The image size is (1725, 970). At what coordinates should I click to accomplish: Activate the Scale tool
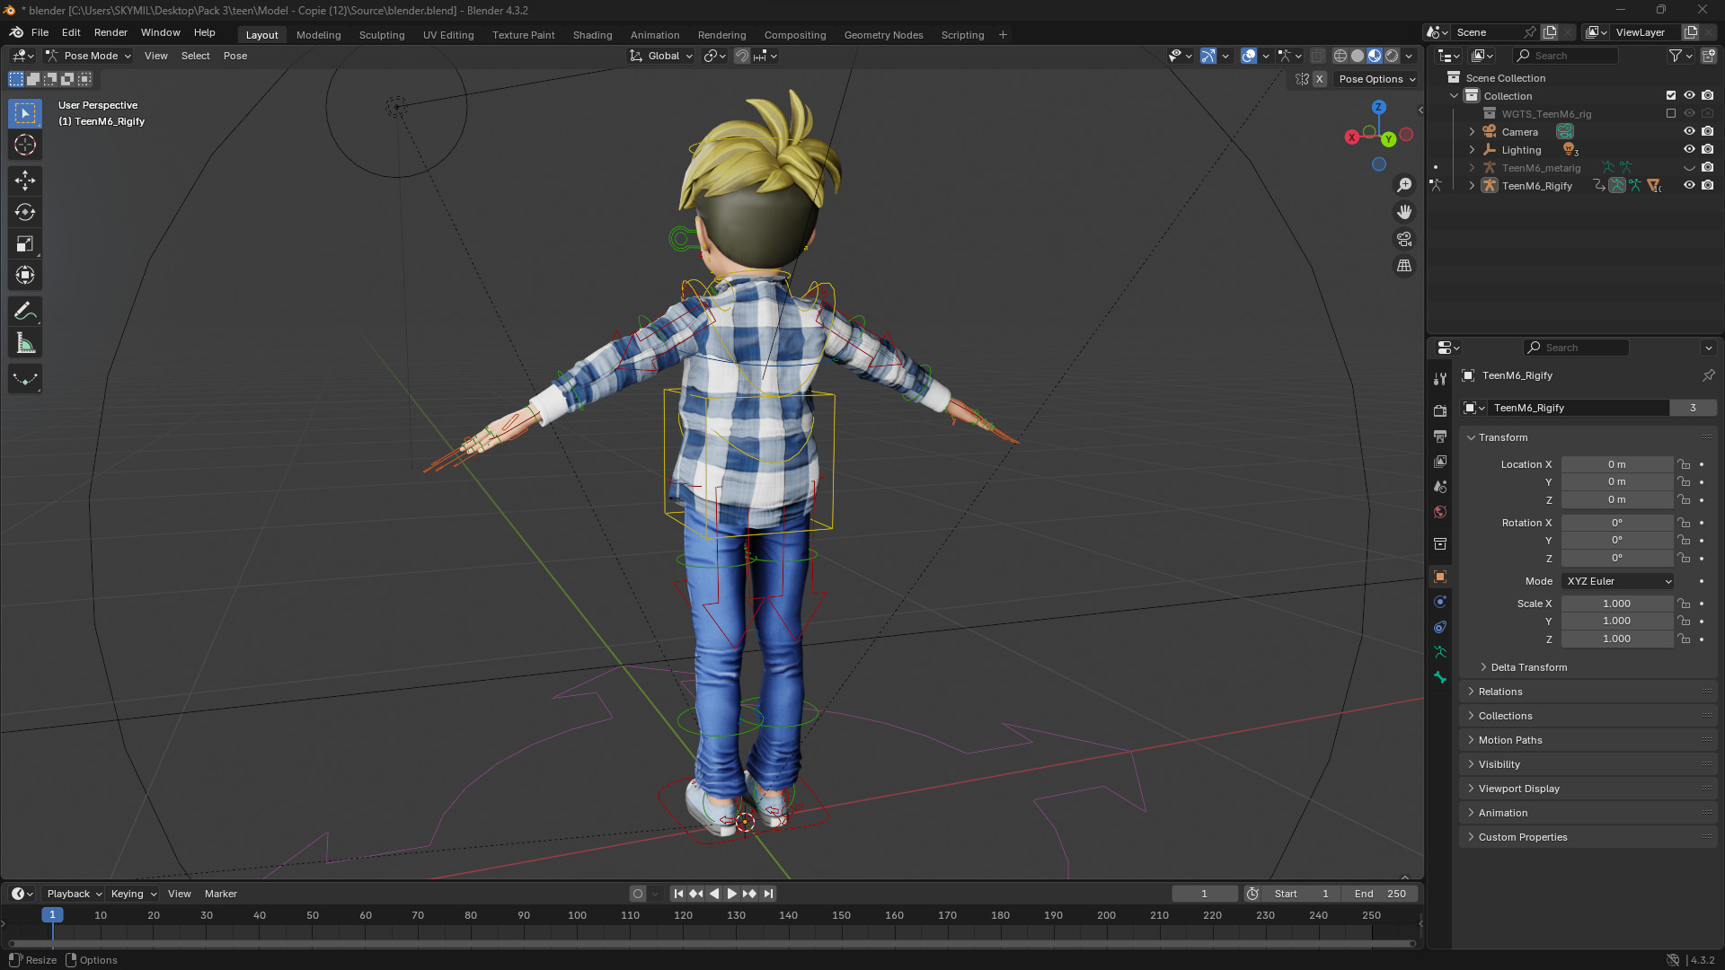[x=25, y=243]
